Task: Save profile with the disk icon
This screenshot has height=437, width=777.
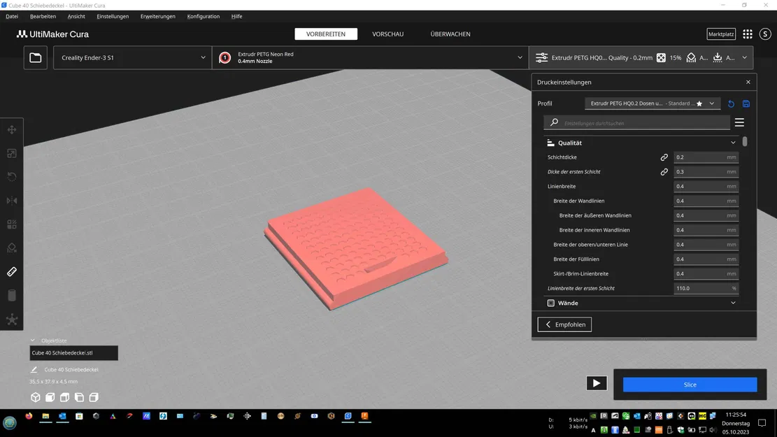Action: point(746,103)
